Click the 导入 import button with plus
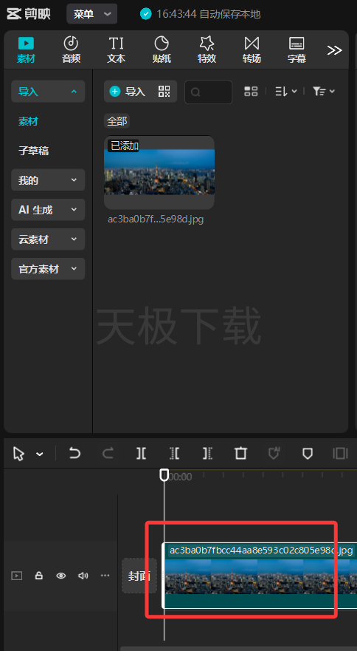Image resolution: width=357 pixels, height=651 pixels. 128,92
